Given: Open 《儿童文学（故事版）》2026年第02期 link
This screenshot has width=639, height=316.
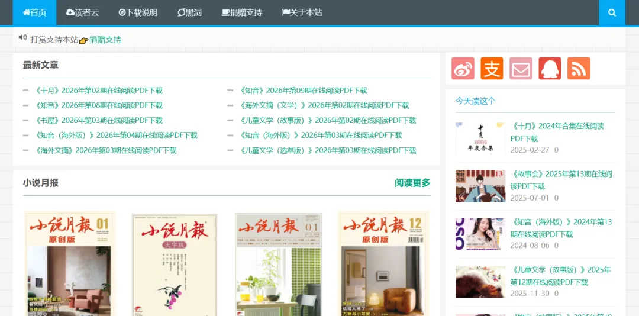Looking at the screenshot, I should [327, 120].
